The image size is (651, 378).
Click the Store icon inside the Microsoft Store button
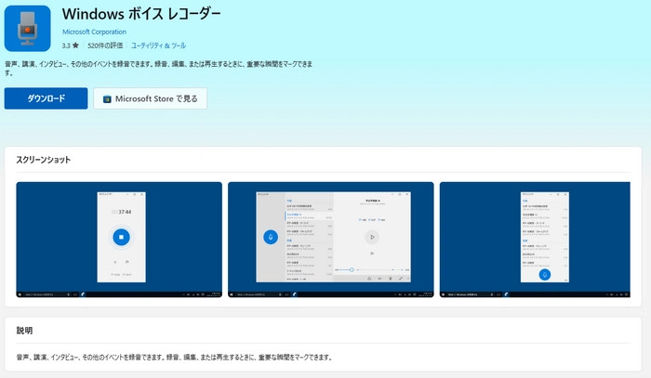[x=107, y=99]
